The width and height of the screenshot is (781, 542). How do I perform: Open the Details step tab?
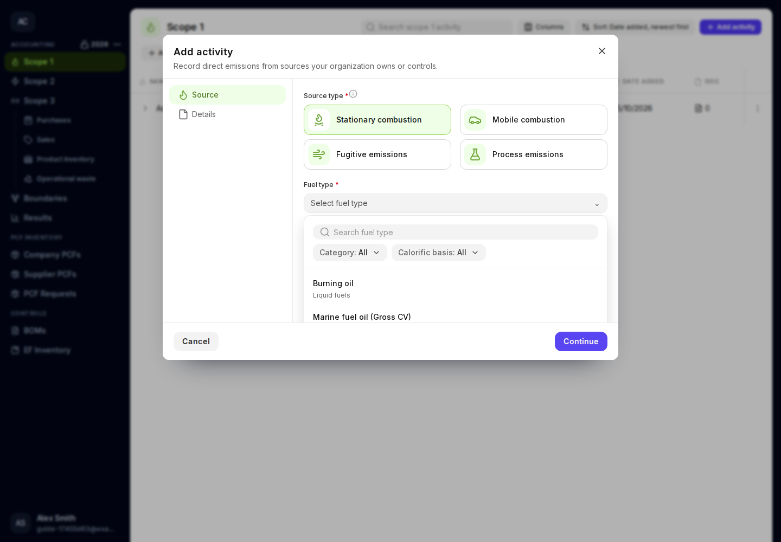coord(228,114)
